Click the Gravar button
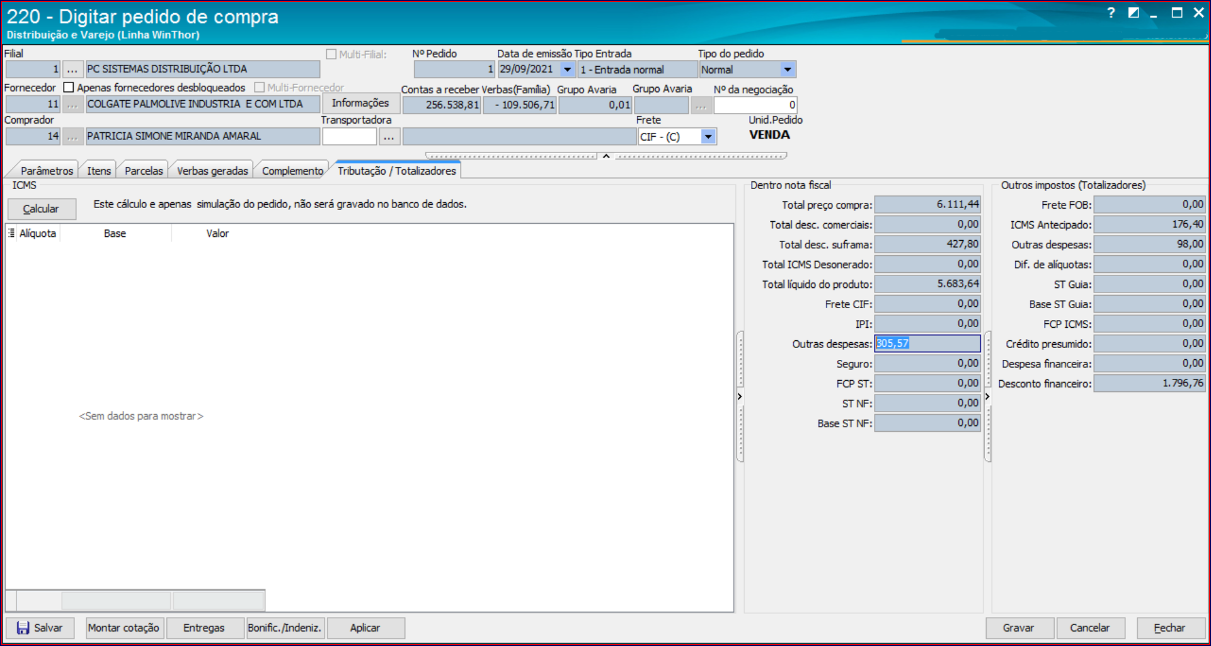This screenshot has width=1211, height=646. coord(1019,628)
